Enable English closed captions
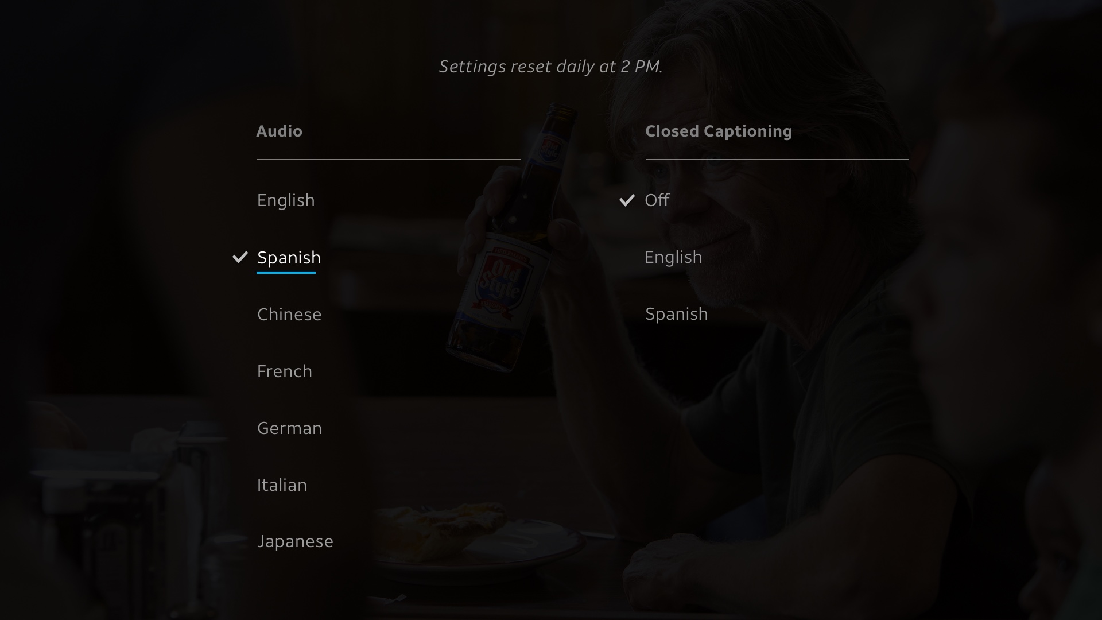The height and width of the screenshot is (620, 1102). pos(673,257)
